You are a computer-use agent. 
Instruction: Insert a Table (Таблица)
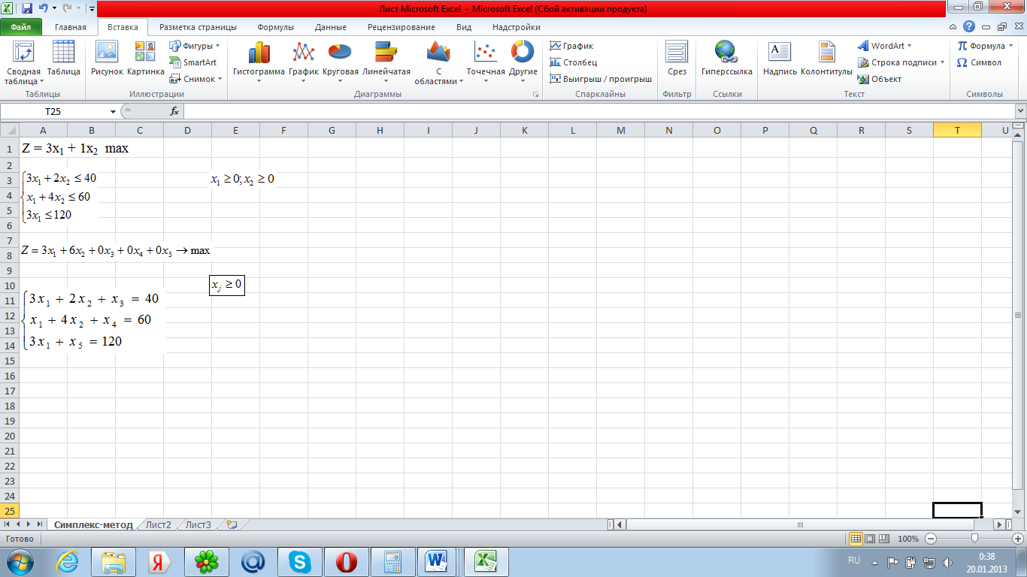click(x=64, y=60)
